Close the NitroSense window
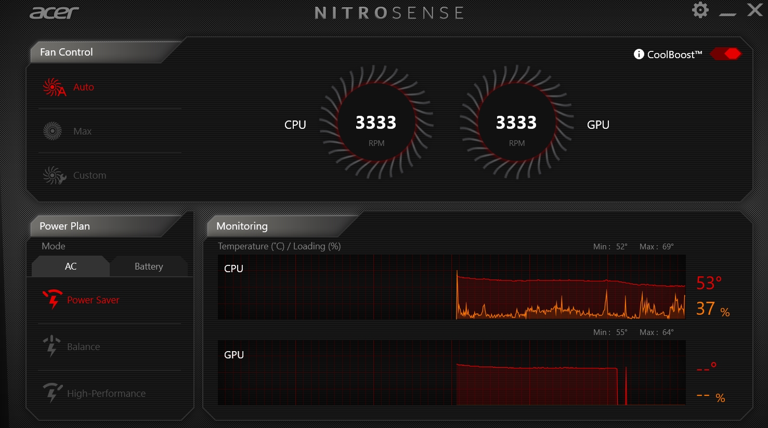The height and width of the screenshot is (428, 768). (755, 9)
